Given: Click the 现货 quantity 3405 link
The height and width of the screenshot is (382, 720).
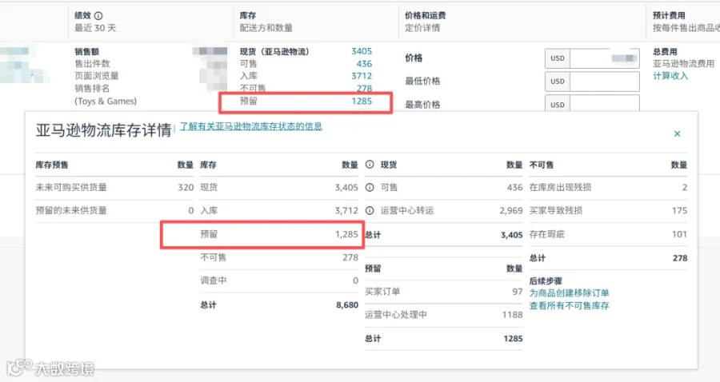Looking at the screenshot, I should 362,51.
